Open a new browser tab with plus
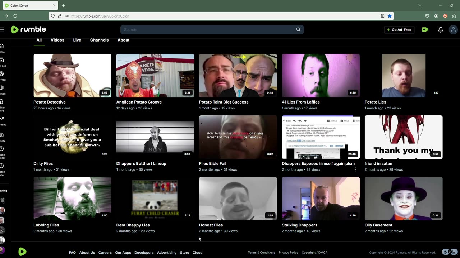 (x=63, y=5)
